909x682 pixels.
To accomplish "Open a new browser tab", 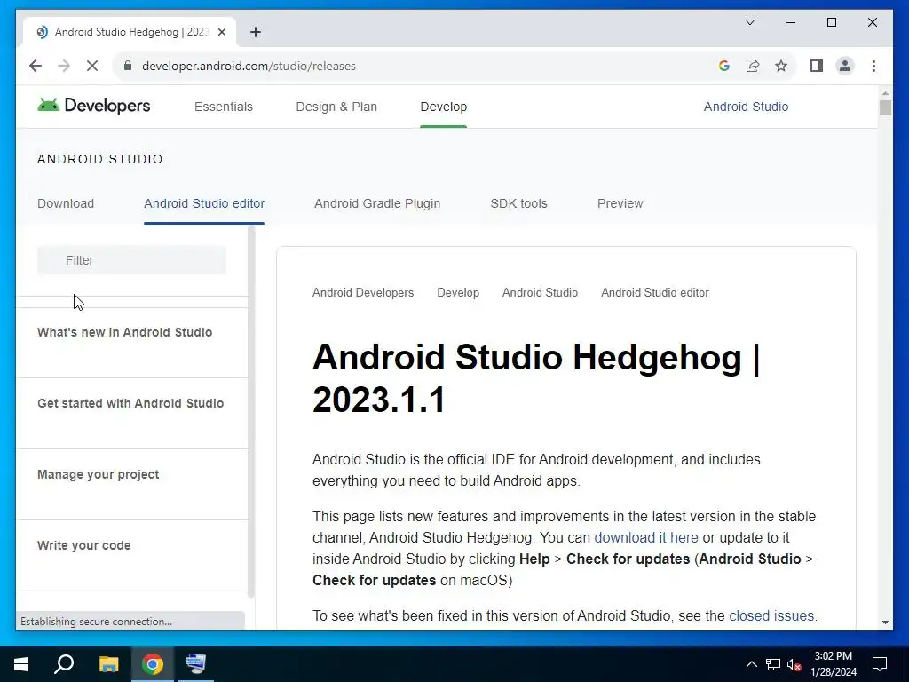I will pyautogui.click(x=256, y=32).
